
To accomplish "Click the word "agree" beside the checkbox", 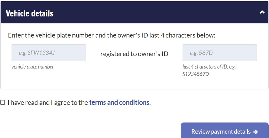I will pos(62,103).
